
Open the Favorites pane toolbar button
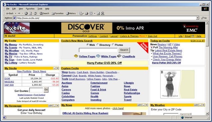[x=58, y=13]
